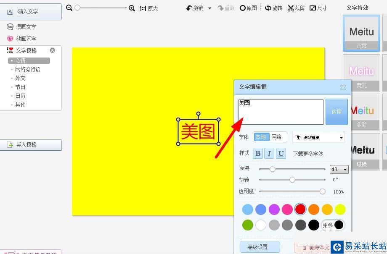
Task: Click the 透明度 opacity slider handle
Action: click(x=322, y=191)
